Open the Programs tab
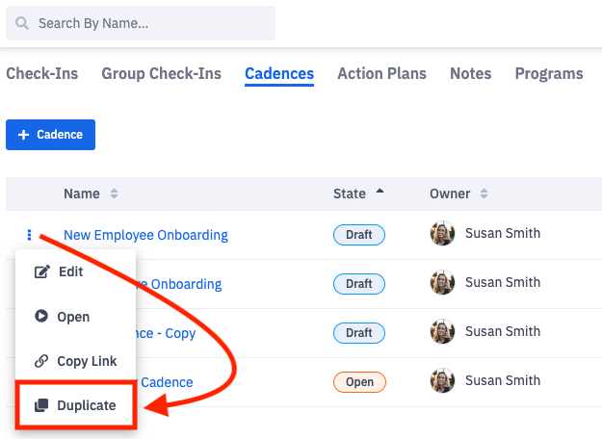 pyautogui.click(x=549, y=73)
